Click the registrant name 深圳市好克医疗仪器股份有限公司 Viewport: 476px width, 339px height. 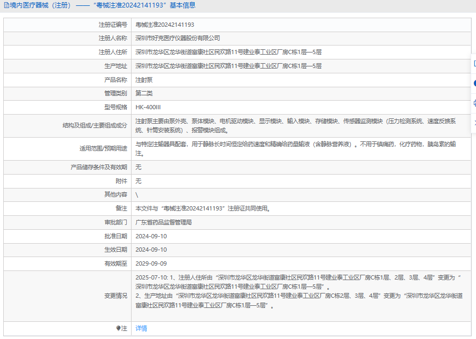click(x=178, y=39)
